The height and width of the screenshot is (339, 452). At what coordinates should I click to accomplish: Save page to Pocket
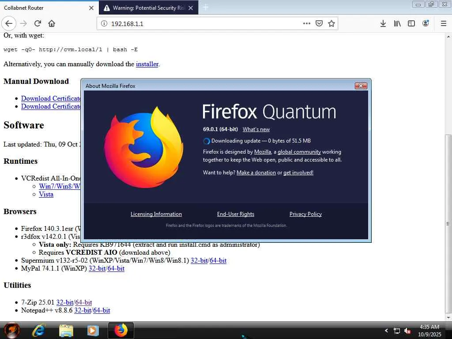click(319, 23)
